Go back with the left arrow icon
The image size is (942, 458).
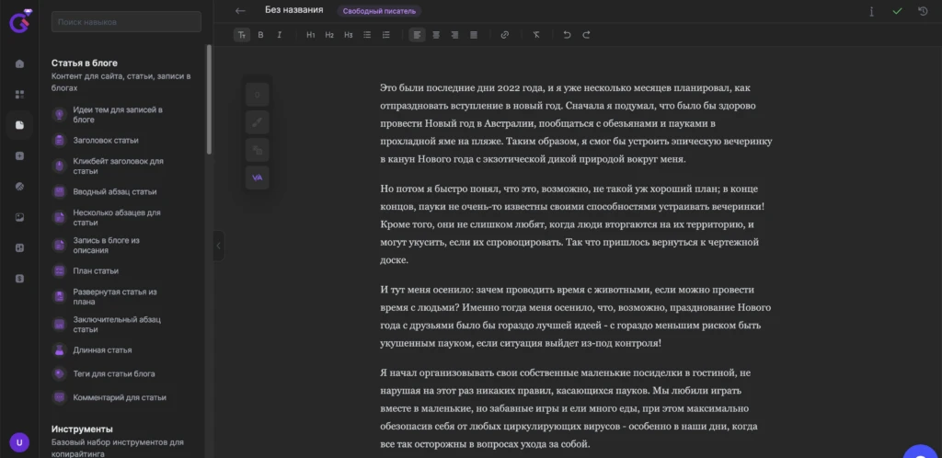click(240, 11)
